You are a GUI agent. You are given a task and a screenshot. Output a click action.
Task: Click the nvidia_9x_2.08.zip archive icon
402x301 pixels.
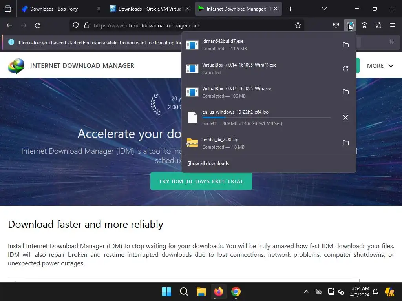pyautogui.click(x=192, y=143)
